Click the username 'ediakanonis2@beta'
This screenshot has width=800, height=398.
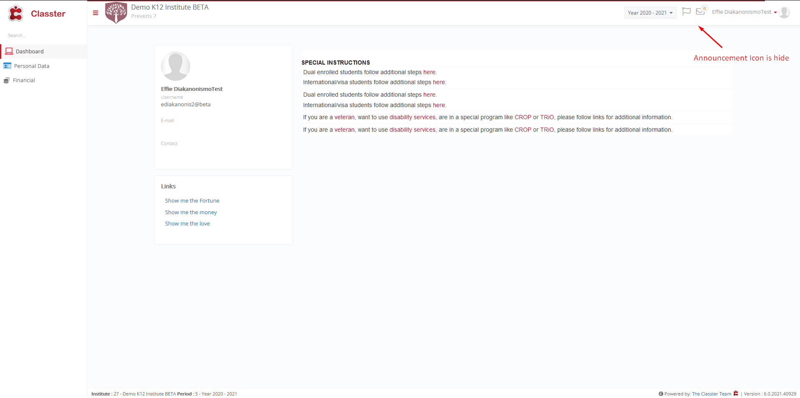coord(186,105)
